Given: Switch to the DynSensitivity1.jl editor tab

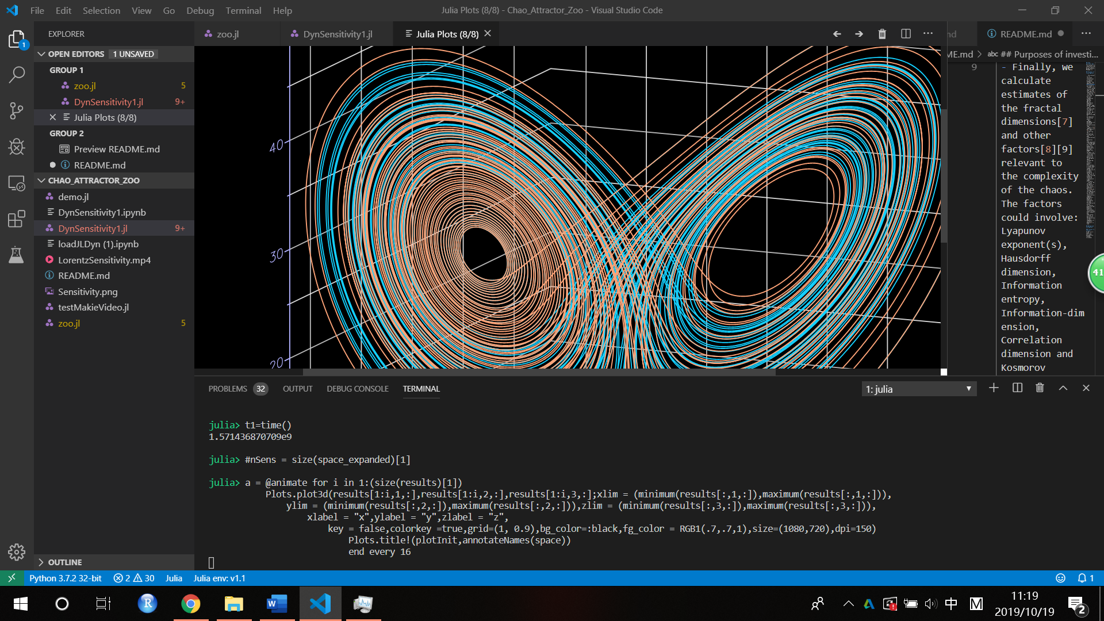Looking at the screenshot, I should coord(338,34).
